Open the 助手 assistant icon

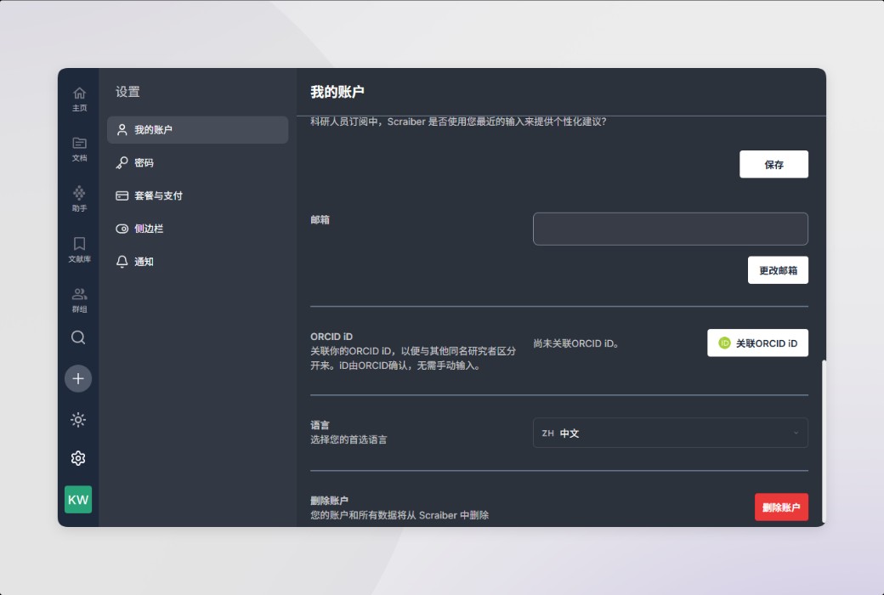(79, 199)
